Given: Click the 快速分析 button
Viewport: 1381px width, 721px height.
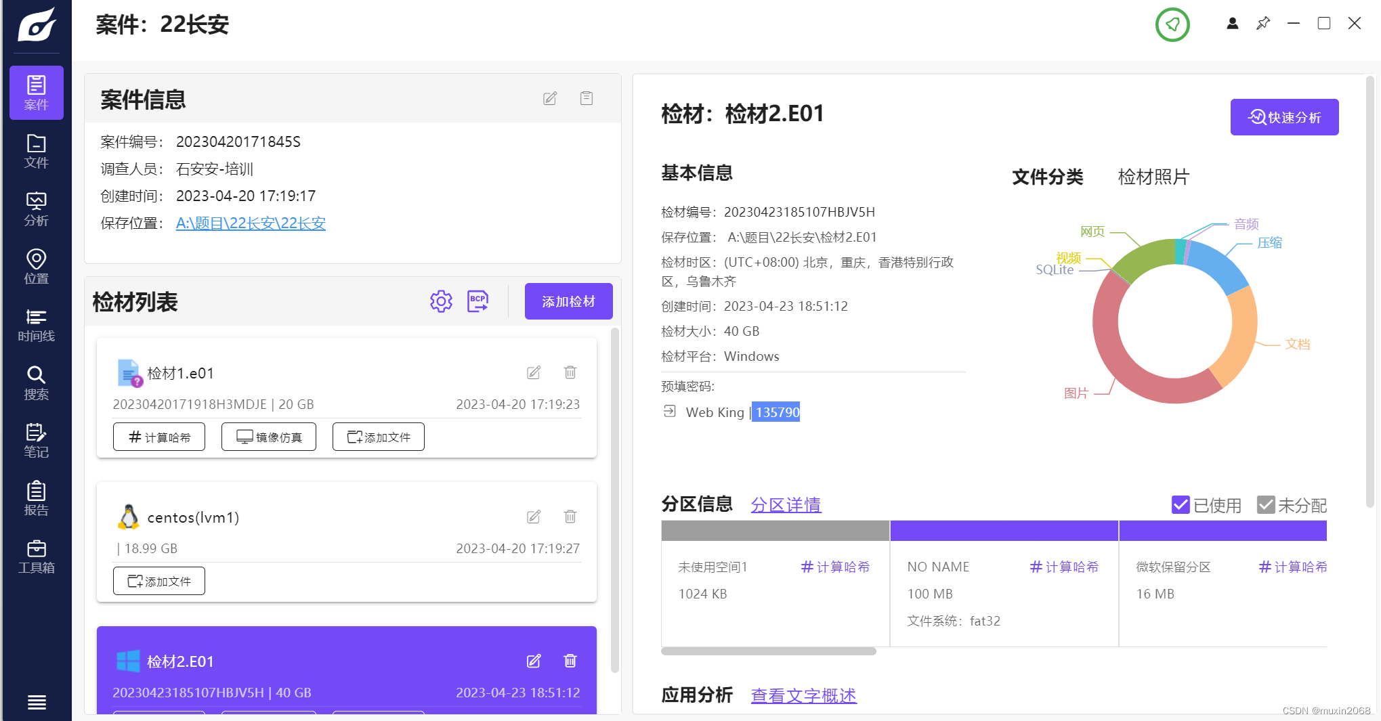Looking at the screenshot, I should click(1284, 117).
